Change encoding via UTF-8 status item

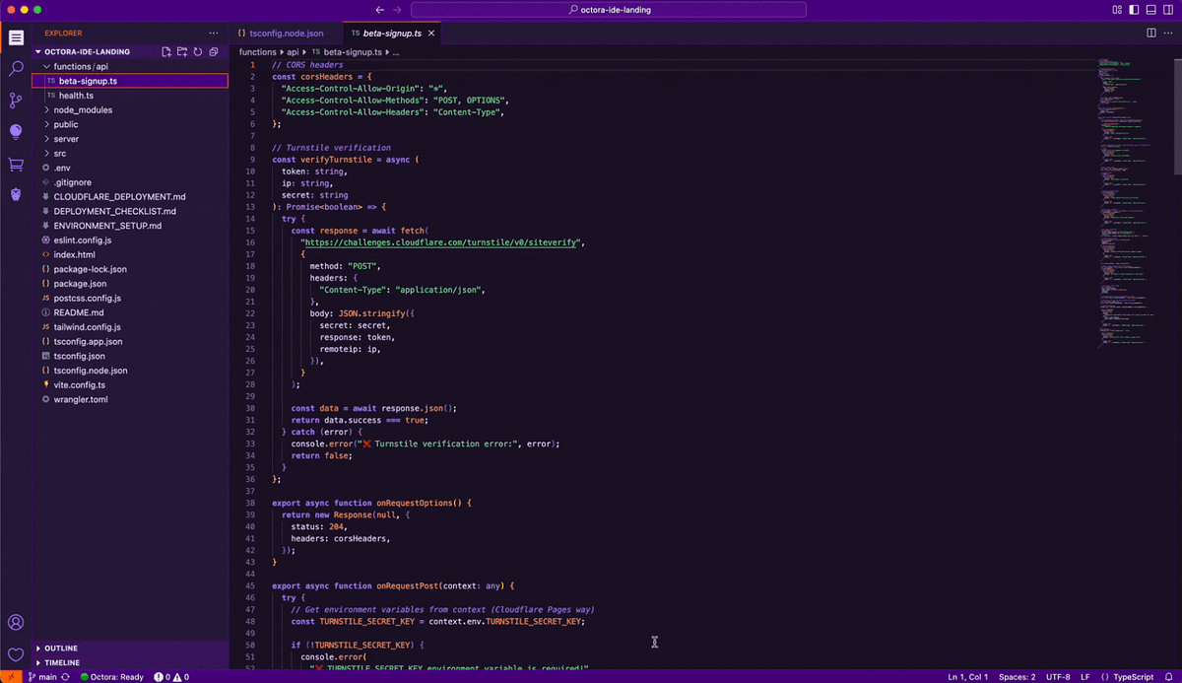click(1058, 677)
